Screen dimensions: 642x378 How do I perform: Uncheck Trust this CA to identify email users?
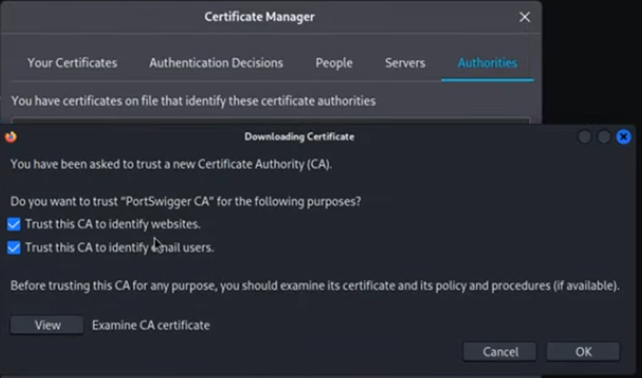[x=14, y=248]
